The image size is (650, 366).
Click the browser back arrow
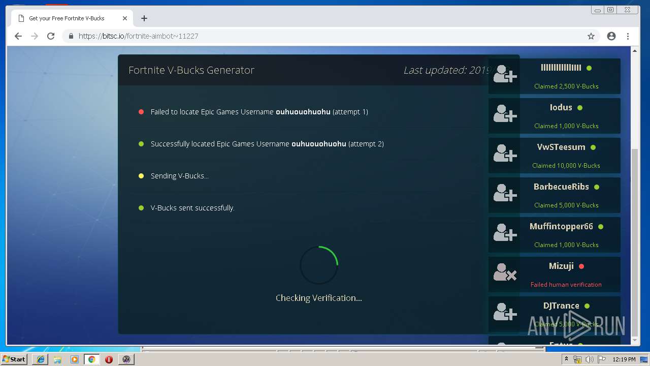[18, 36]
